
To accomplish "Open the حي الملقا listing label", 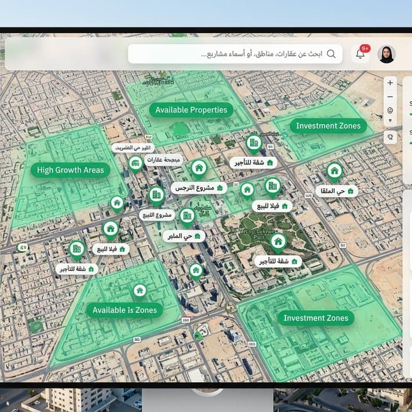I will [x=337, y=191].
